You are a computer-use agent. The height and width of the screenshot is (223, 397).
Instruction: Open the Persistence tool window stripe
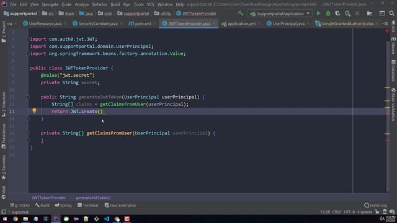(x=4, y=136)
